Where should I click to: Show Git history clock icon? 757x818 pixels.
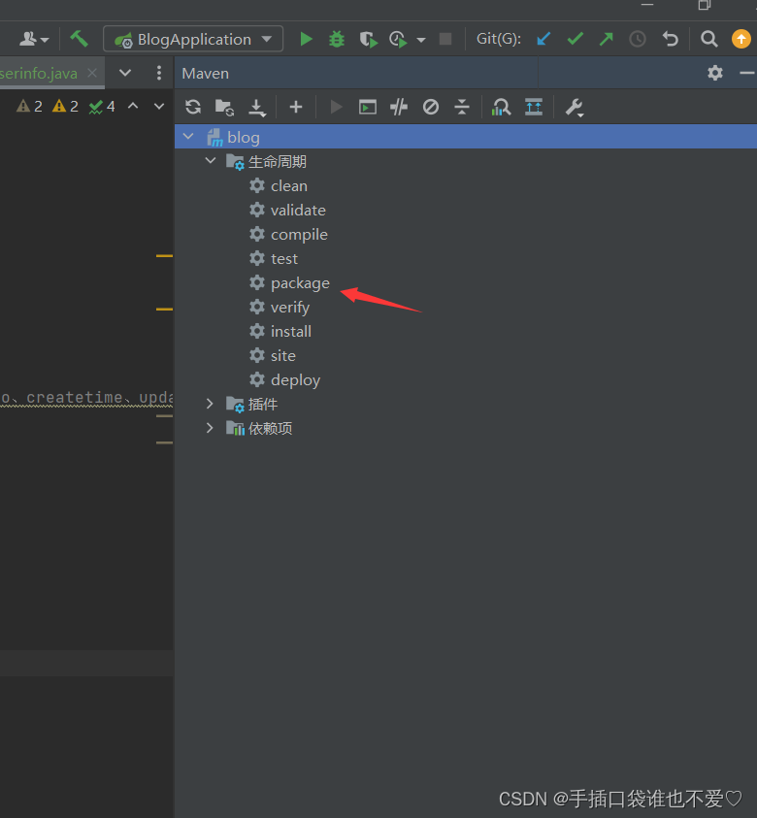point(638,39)
